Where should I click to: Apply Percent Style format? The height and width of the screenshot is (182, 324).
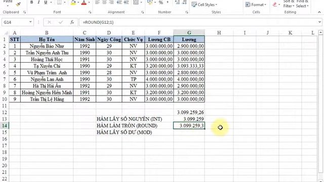click(161, 3)
